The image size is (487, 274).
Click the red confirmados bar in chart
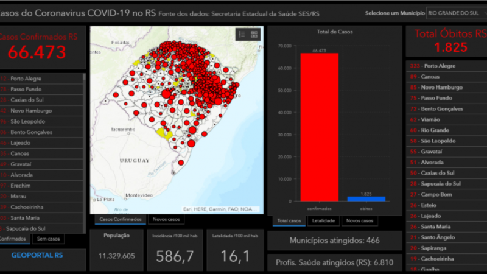pyautogui.click(x=319, y=127)
